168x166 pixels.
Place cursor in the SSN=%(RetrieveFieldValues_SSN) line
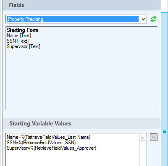(x=41, y=143)
